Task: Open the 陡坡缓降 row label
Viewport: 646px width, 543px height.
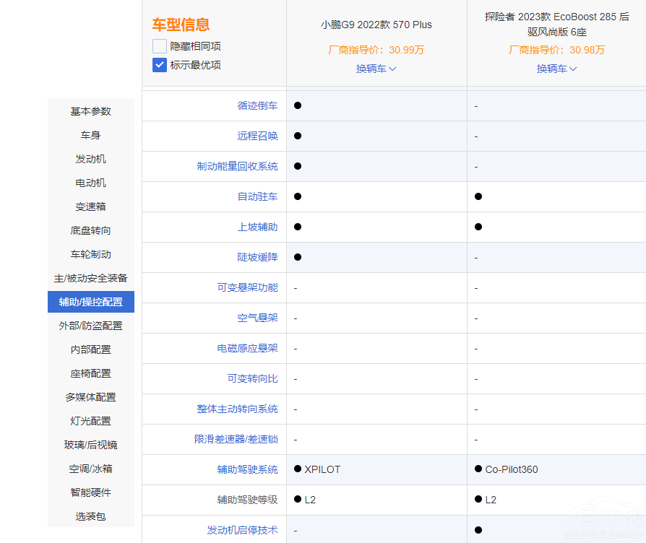Action: tap(257, 257)
